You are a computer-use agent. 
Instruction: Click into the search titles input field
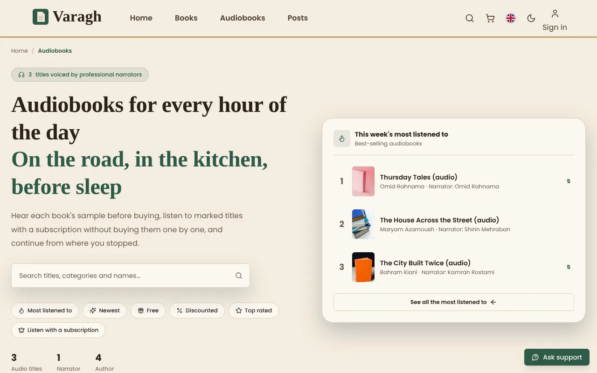click(x=131, y=276)
